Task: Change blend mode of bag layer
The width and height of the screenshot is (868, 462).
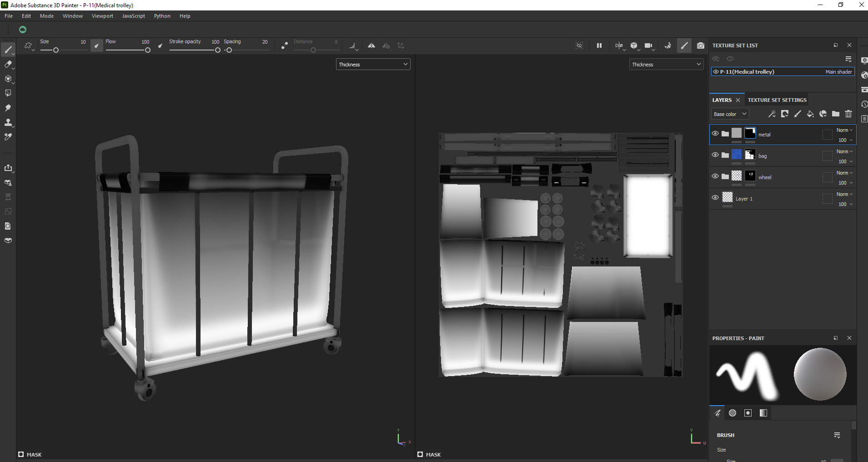Action: [844, 151]
